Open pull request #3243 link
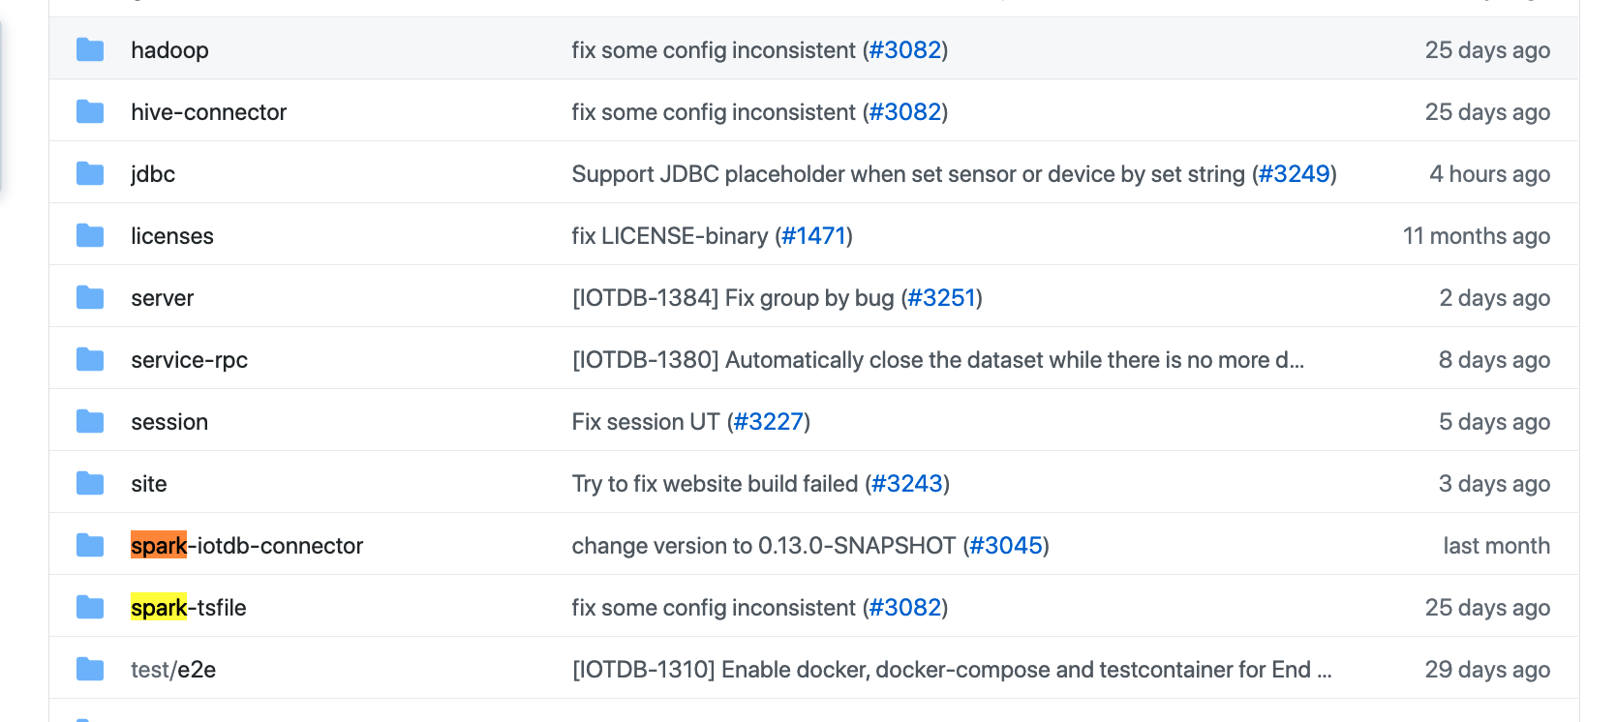This screenshot has width=1617, height=722. point(907,484)
